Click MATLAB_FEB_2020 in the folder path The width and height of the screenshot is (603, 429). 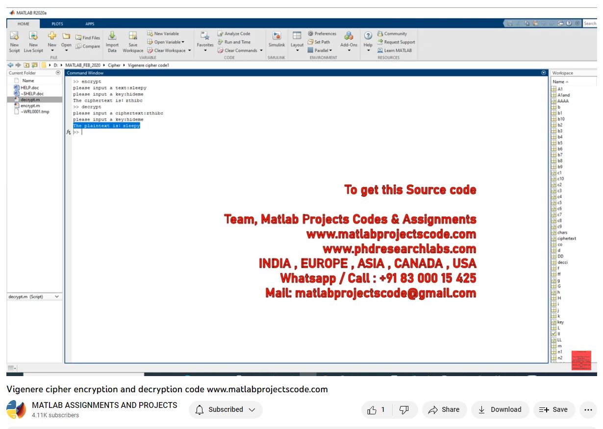(x=82, y=65)
